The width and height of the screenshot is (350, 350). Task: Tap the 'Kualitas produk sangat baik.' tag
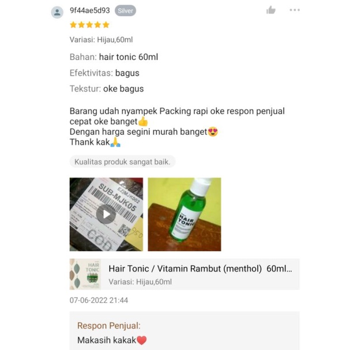122,161
